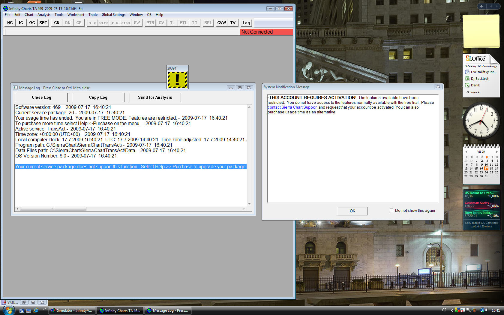Click the '>><<' toolbar button
This screenshot has height=315, width=504.
click(x=126, y=23)
